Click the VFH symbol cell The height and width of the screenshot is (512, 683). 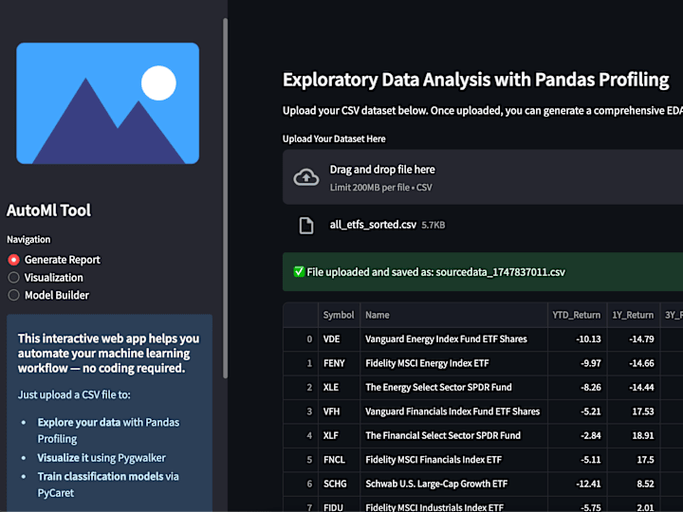(x=339, y=411)
